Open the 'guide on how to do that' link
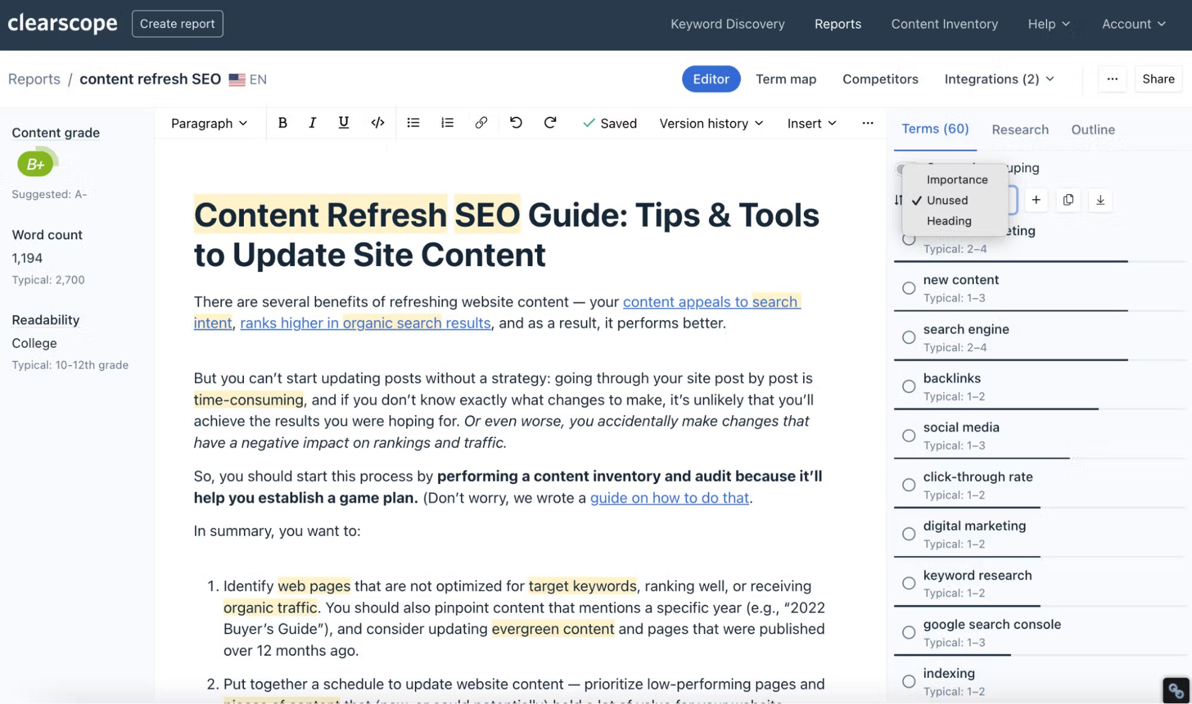Viewport: 1192px width, 704px height. [x=669, y=498]
